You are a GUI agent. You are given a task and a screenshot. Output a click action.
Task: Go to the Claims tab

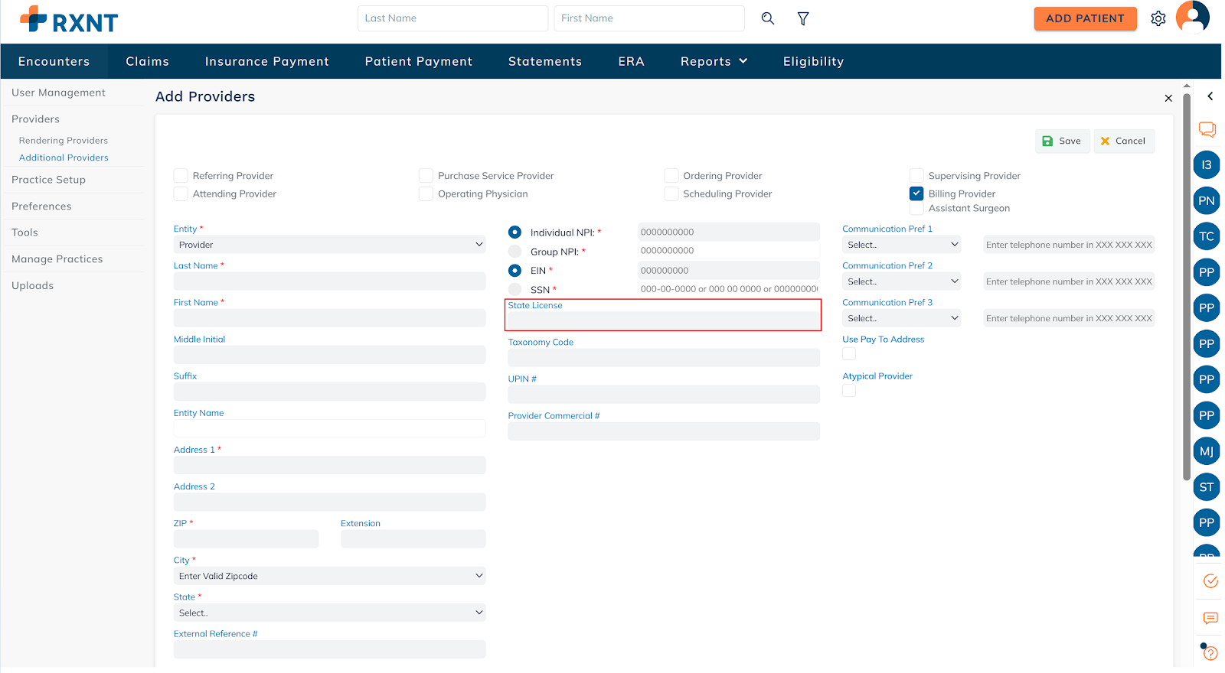click(147, 61)
